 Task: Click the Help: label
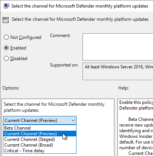[x=123, y=88]
